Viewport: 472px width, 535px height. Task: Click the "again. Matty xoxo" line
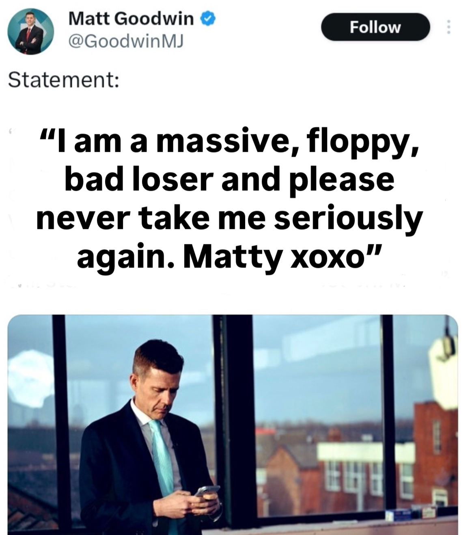coord(219,257)
